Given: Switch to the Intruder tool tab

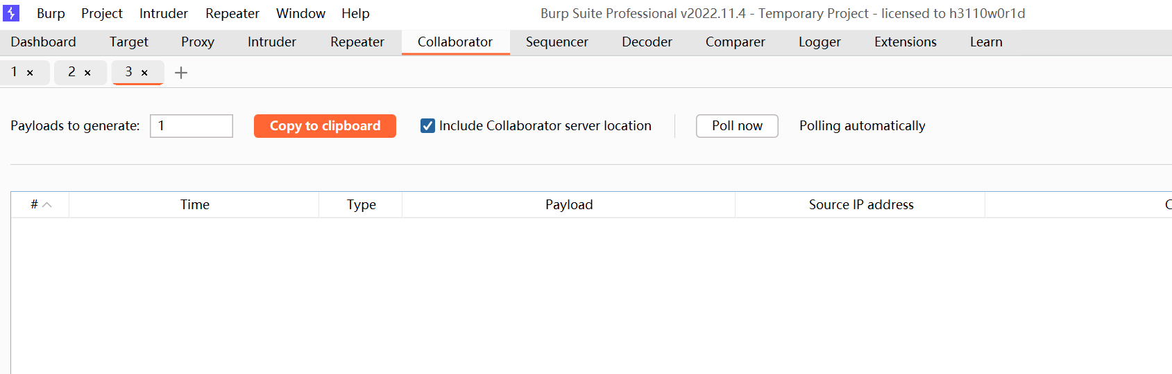Looking at the screenshot, I should tap(272, 42).
